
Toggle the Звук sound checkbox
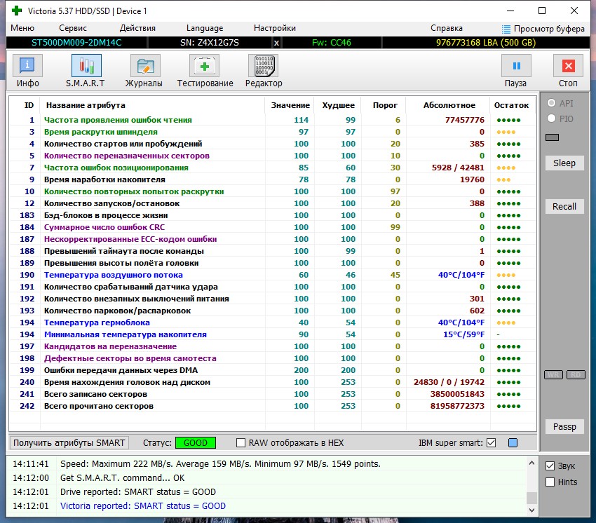(550, 466)
